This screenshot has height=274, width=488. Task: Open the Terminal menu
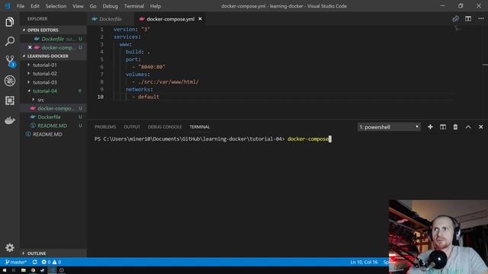[134, 6]
